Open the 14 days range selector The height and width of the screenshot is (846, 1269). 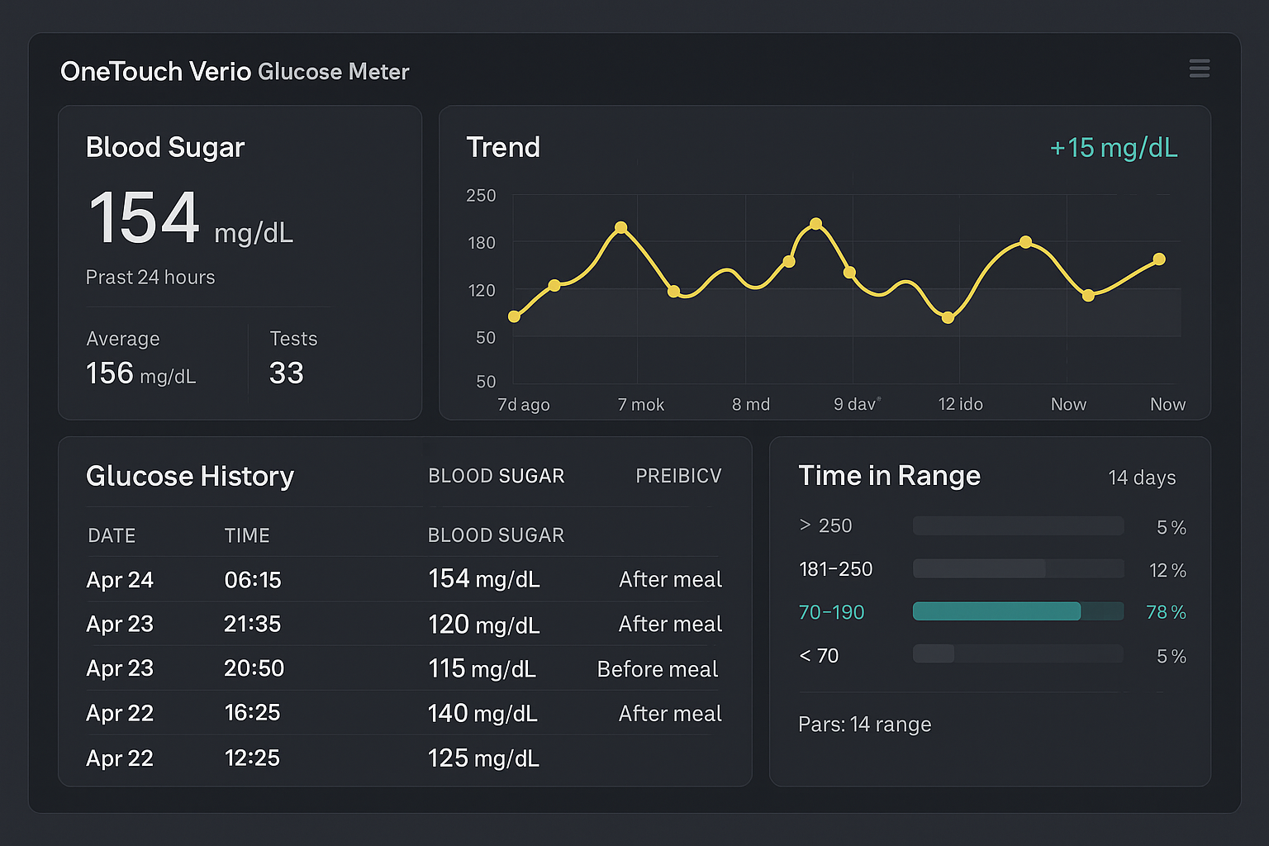click(x=1142, y=478)
